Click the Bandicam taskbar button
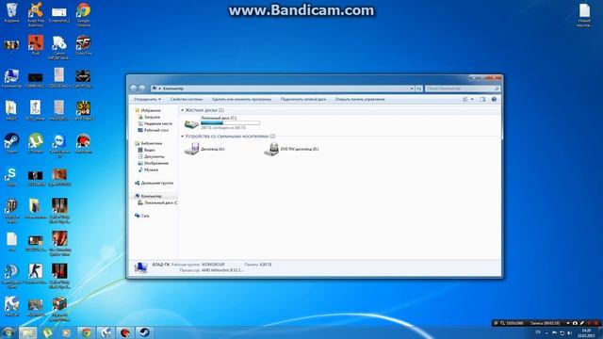 click(x=125, y=332)
